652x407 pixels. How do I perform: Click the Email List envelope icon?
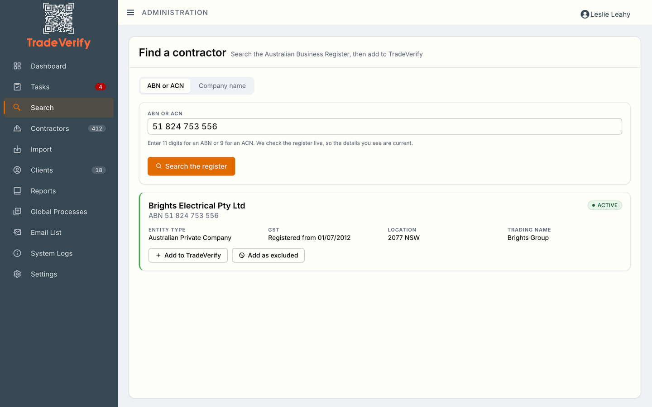pos(17,232)
